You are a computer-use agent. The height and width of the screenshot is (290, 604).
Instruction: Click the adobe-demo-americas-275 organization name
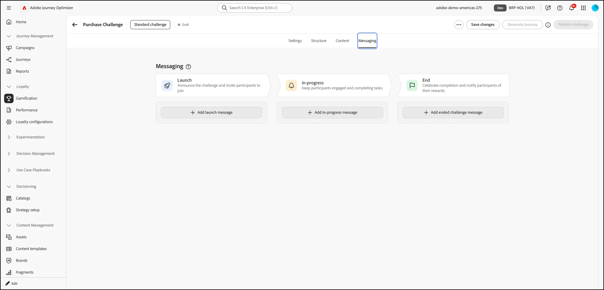(x=459, y=8)
